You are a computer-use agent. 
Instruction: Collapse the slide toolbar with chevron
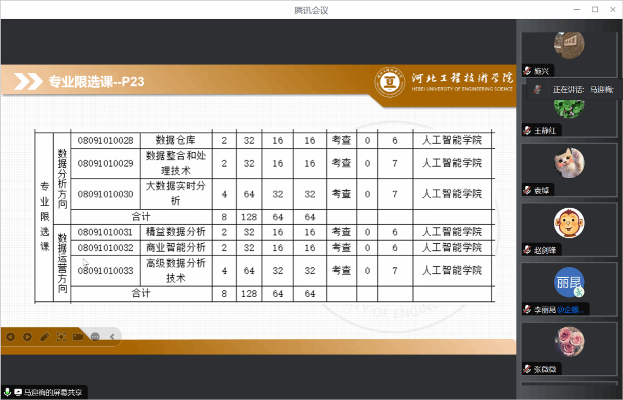point(112,337)
